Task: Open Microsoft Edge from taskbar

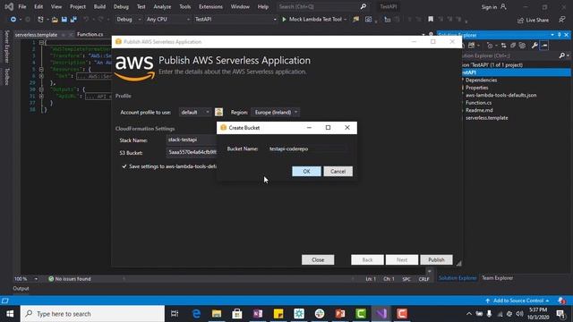Action: [196, 314]
